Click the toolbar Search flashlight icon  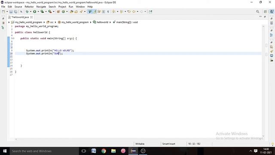tap(81, 12)
